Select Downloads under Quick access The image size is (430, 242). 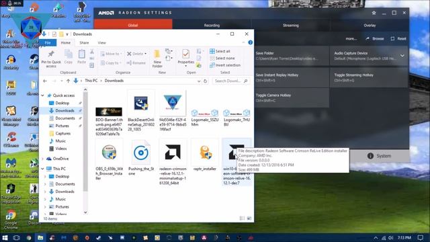coord(64,110)
